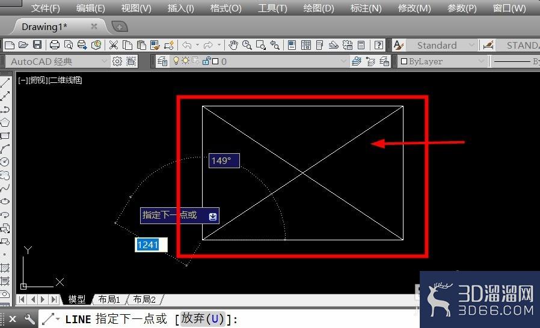Screen dimensions: 540x328
Task: Click the Paste icon
Action: click(x=141, y=45)
